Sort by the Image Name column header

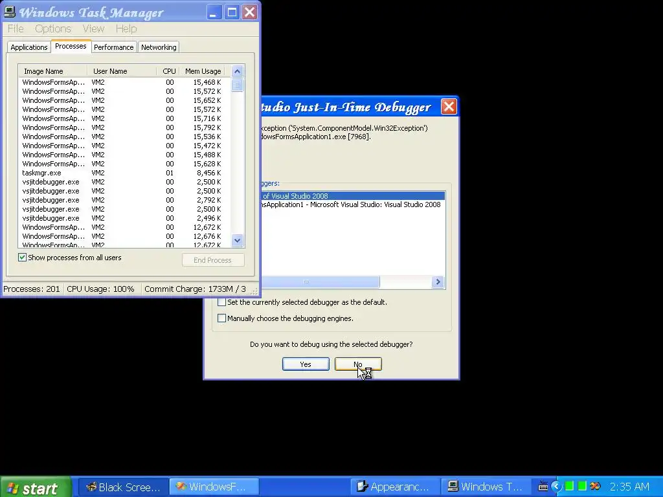[53, 71]
